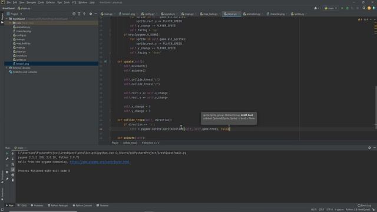377x212 pixels.
Task: Toggle the Structure side tool tab
Action: pyautogui.click(x=2, y=177)
